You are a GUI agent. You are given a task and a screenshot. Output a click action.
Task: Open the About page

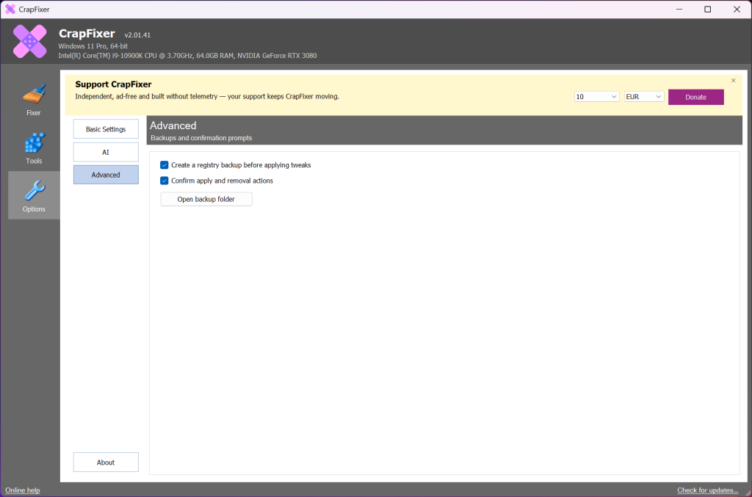(x=106, y=462)
